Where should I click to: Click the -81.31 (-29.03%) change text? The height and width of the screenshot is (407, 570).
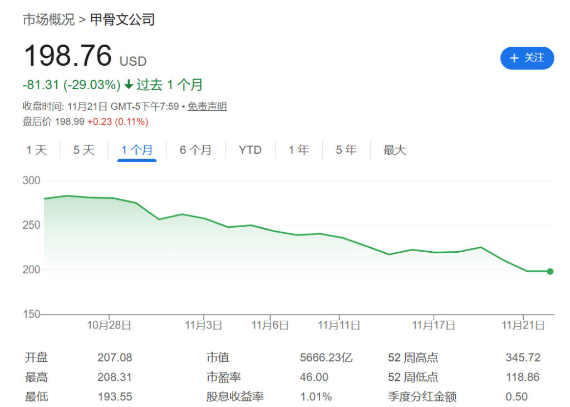(72, 85)
